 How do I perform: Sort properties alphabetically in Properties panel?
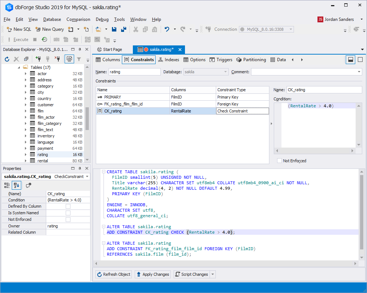17,185
